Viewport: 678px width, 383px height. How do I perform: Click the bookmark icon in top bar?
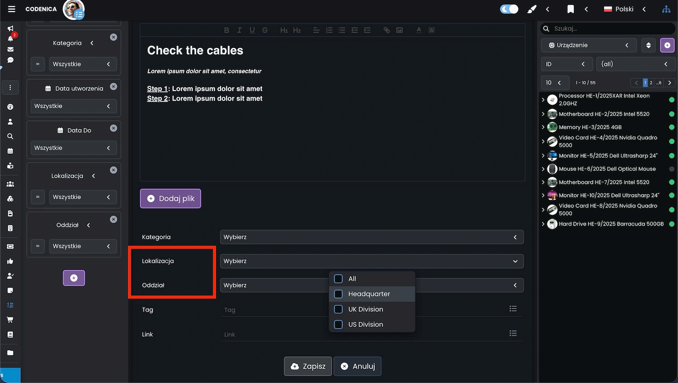click(571, 9)
